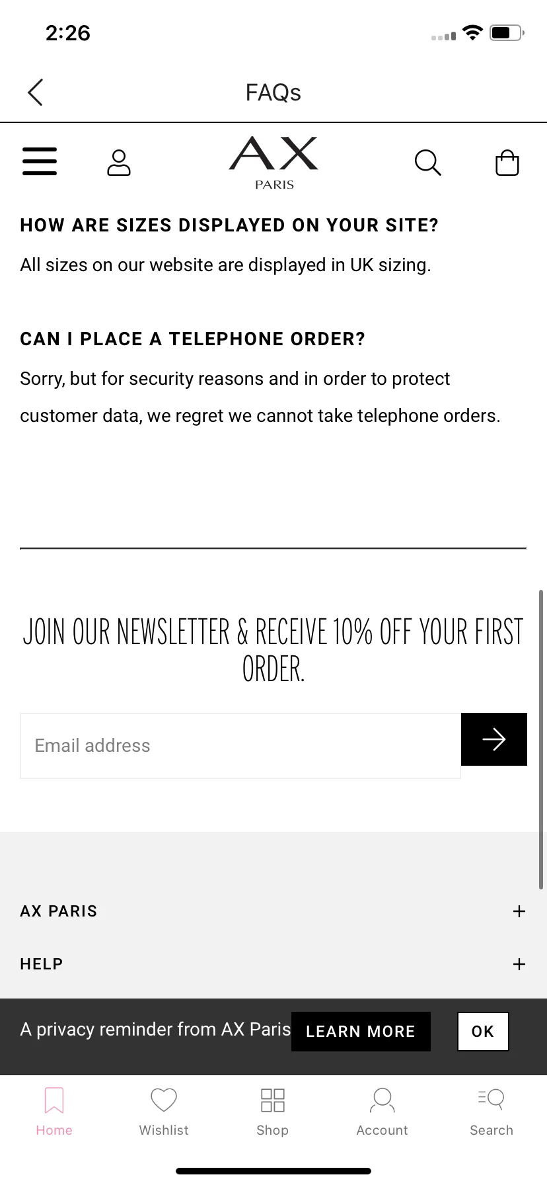Open the Search tab in bottom bar
This screenshot has width=547, height=1185.
491,1112
